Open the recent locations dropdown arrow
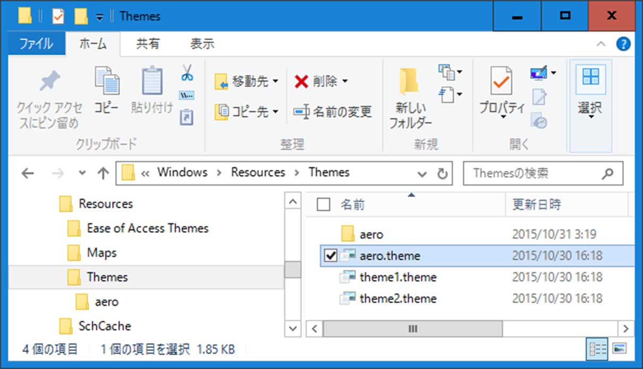 click(81, 173)
